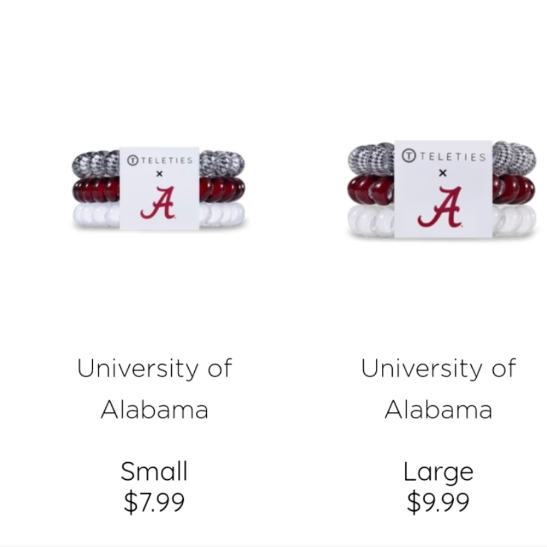Select the Small size label
Image resolution: width=547 pixels, height=547 pixels.
click(154, 471)
